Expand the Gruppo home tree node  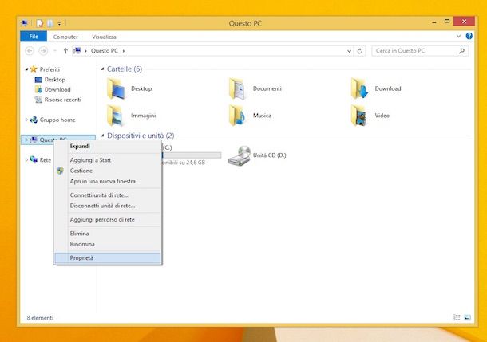(26, 120)
